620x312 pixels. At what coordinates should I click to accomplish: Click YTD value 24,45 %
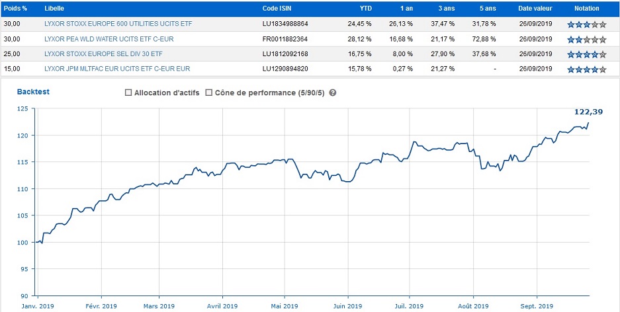pyautogui.click(x=360, y=24)
